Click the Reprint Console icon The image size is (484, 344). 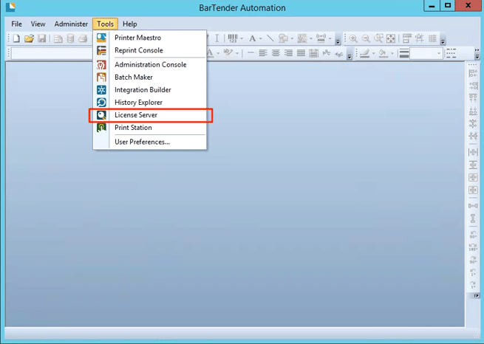[x=101, y=50]
